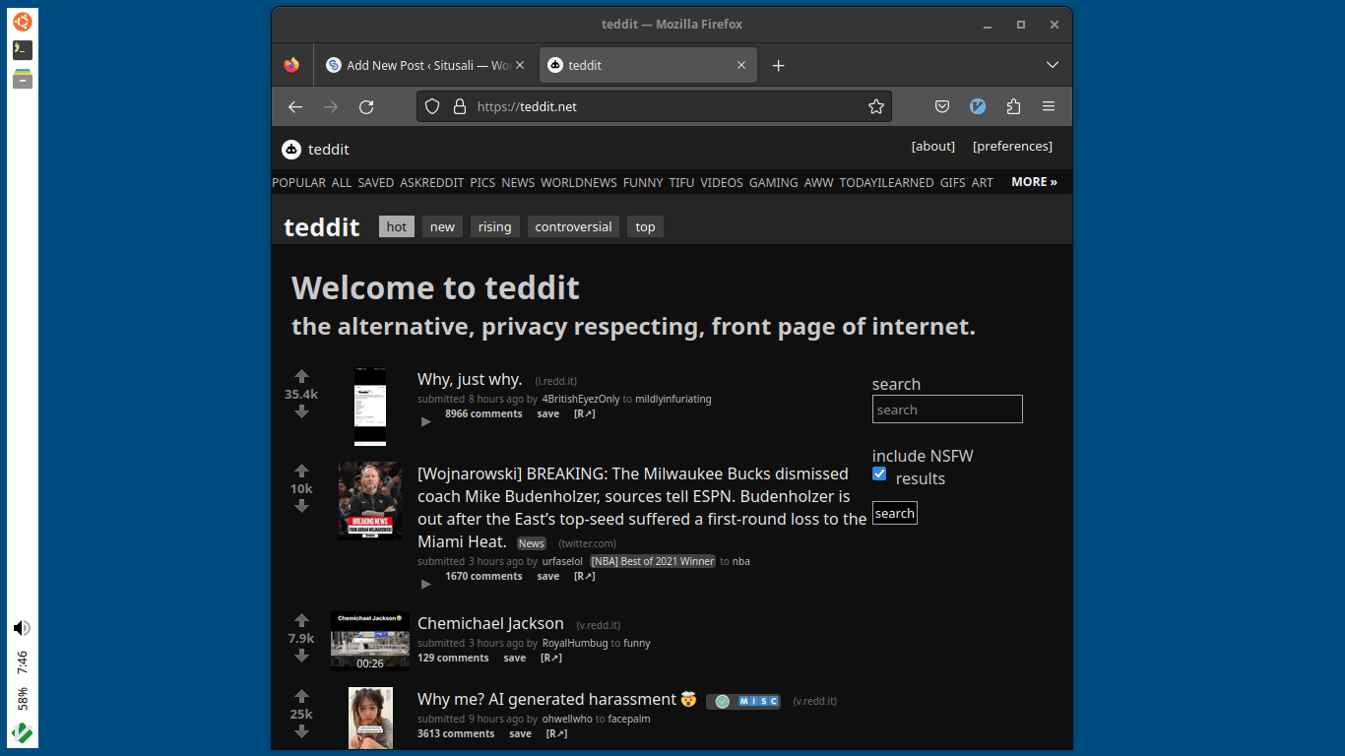Expand the Wojnarowski post preview arrow

tap(426, 584)
